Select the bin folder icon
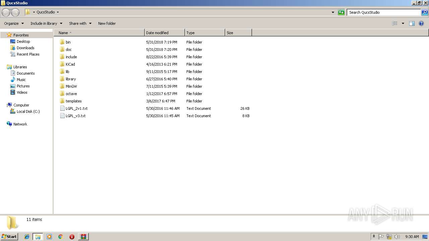Viewport: 429px width, 241px height. click(x=62, y=42)
